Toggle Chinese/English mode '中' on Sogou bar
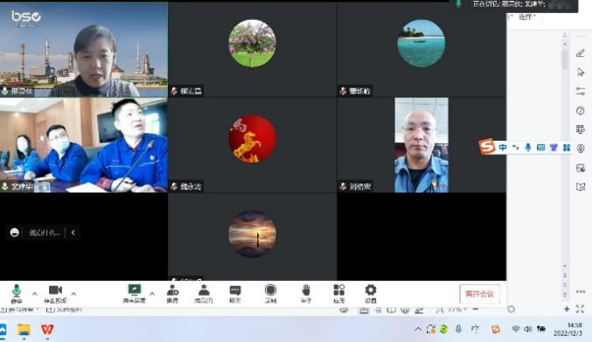The width and height of the screenshot is (592, 342). tap(503, 147)
